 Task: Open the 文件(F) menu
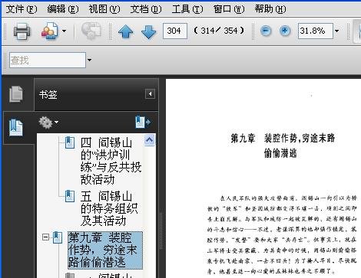(22, 9)
